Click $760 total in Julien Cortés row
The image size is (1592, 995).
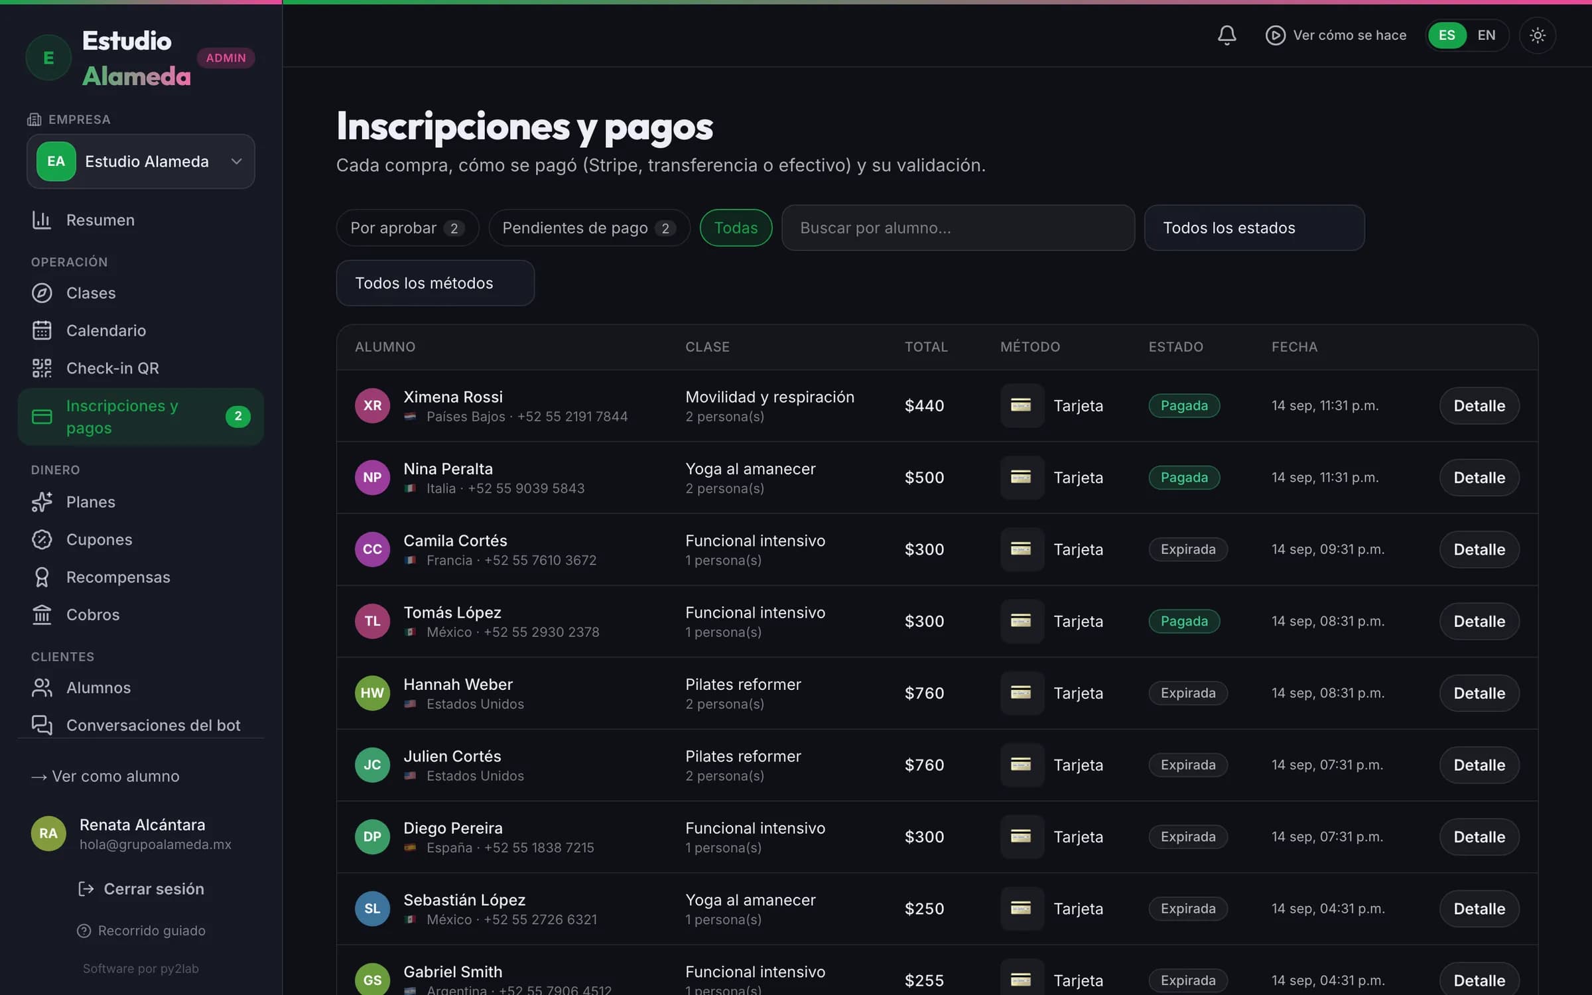924,765
